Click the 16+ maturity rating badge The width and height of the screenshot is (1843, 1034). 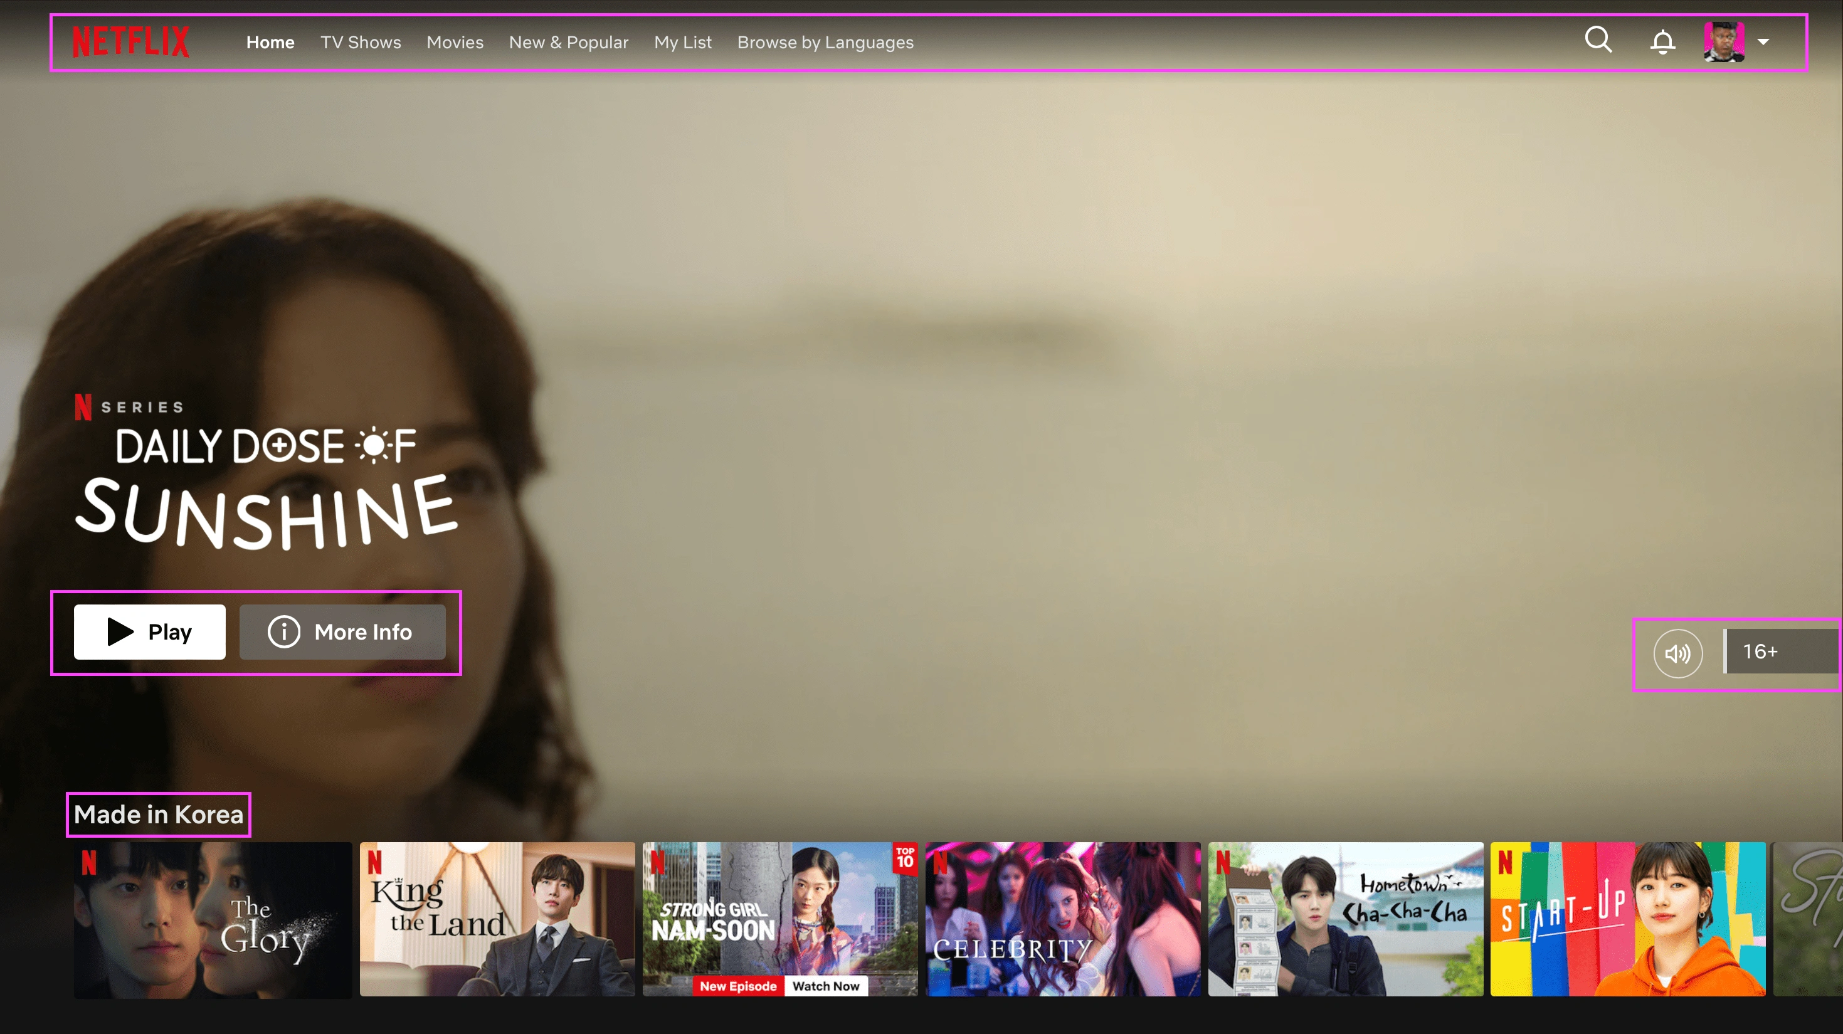tap(1781, 651)
